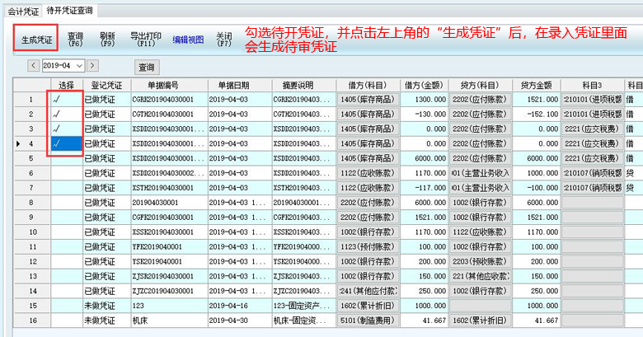Uncheck the 选择 checkbox in row 1
The width and height of the screenshot is (643, 337).
[x=66, y=100]
